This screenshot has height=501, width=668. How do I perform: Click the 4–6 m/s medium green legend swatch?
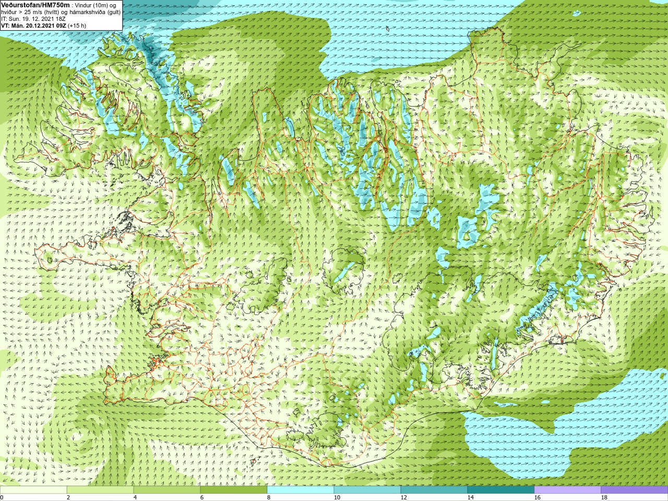167,490
